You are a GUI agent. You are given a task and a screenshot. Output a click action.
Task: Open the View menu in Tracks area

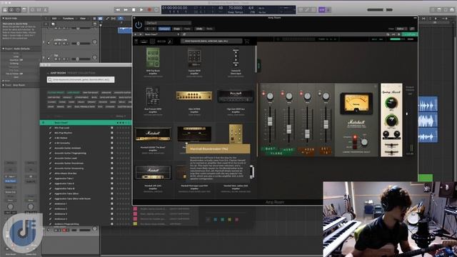83,19
